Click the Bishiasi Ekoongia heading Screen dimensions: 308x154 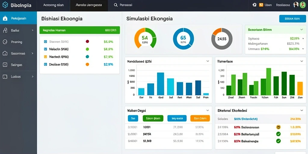point(62,19)
